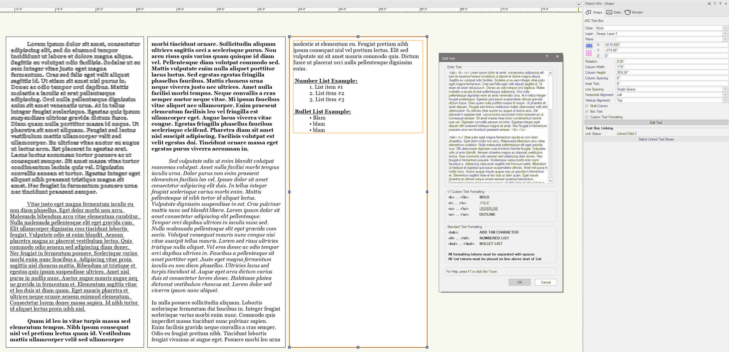
Task: Confirm changes with the OK button
Action: click(519, 282)
